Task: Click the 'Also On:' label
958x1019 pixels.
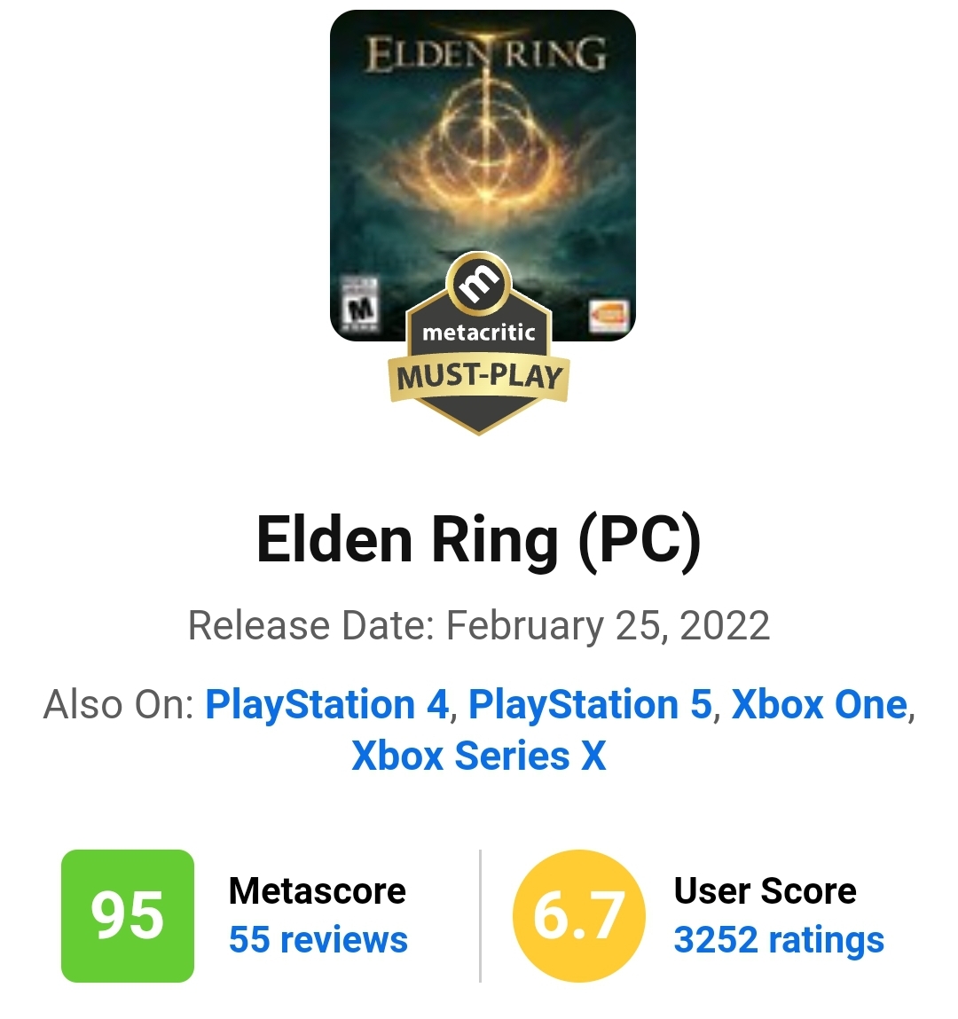Action: pos(119,705)
